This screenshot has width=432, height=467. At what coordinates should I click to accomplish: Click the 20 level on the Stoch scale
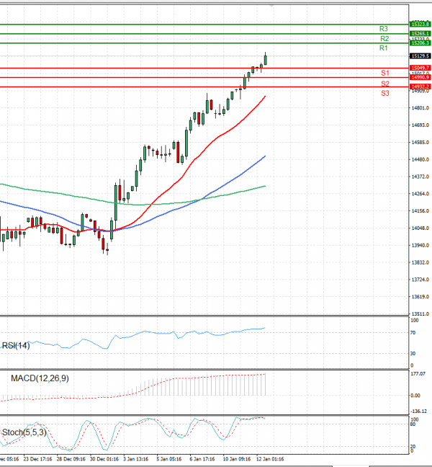413,446
